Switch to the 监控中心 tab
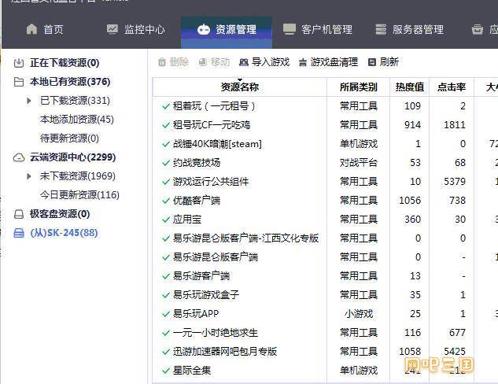The image size is (498, 384). tap(136, 30)
